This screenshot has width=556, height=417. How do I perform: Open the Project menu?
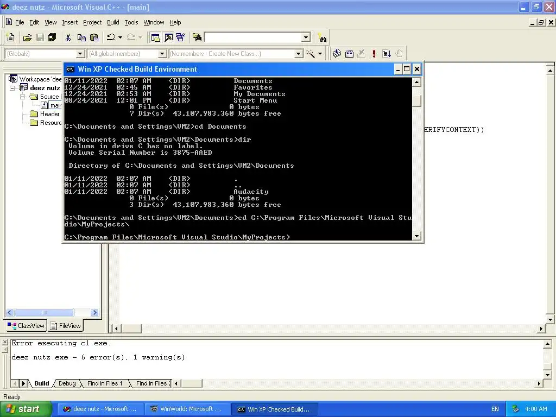[x=92, y=22]
